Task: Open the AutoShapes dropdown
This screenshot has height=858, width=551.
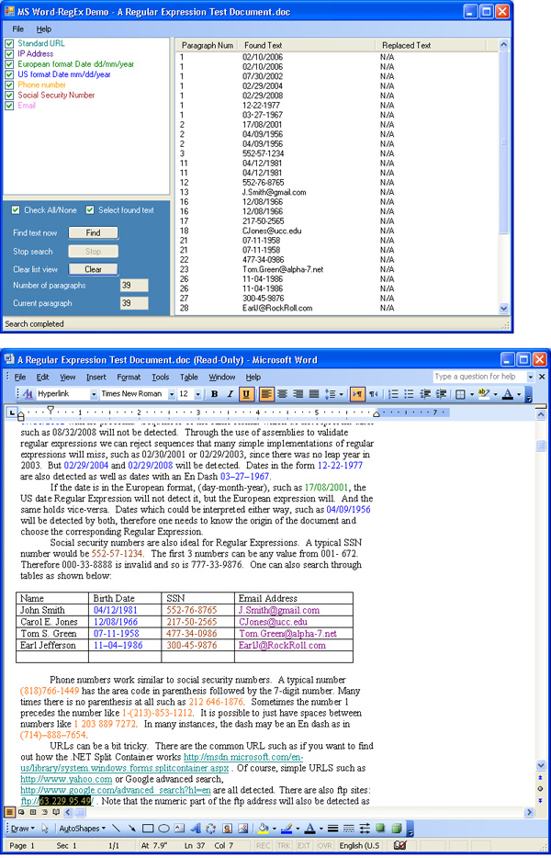Action: pos(82,829)
